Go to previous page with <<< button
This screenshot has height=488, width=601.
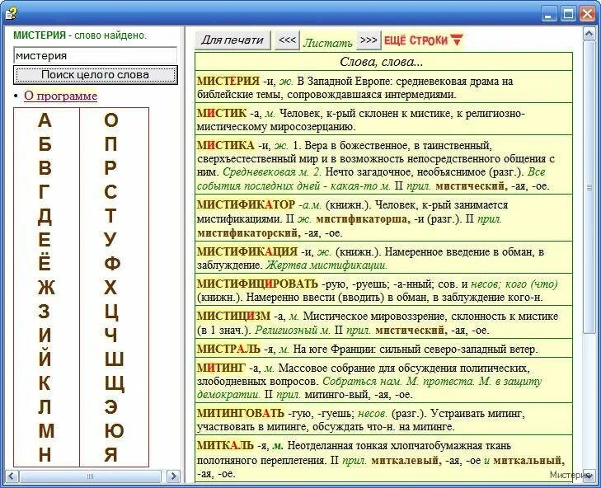[287, 40]
